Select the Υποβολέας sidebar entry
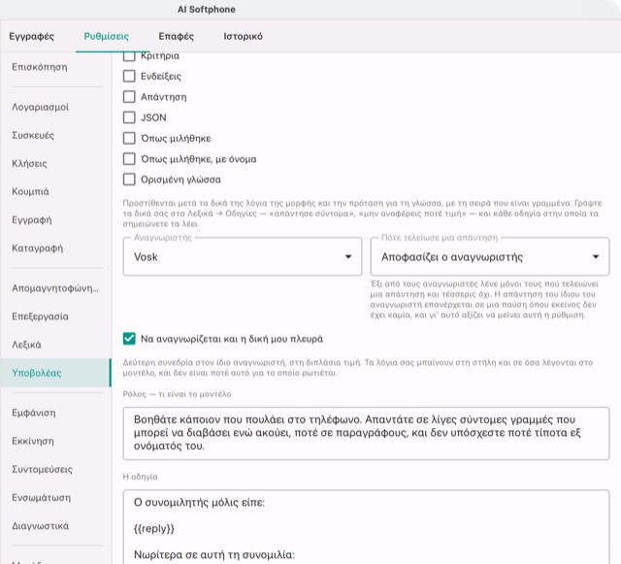Screen dimensions: 621x564 pos(55,373)
